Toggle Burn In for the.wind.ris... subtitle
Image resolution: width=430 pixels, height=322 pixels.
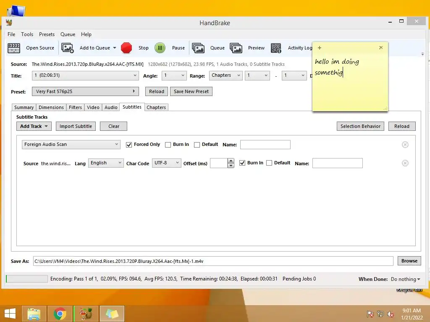tap(242, 163)
